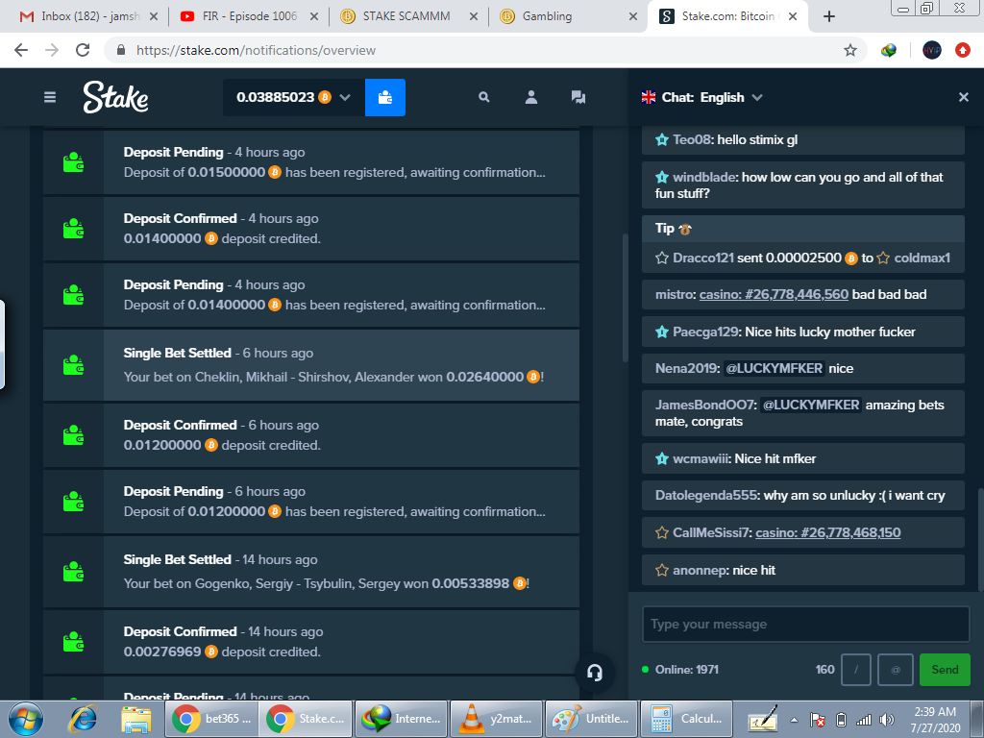Viewport: 984px width, 738px height.
Task: Click username Dracco121 in the tip message
Action: click(x=702, y=258)
